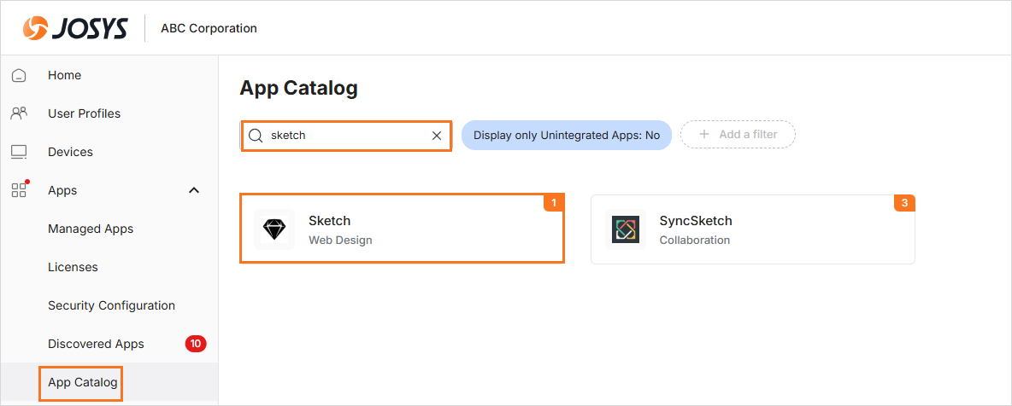Open Discovered Apps
Viewport: 1012px width, 406px height.
(x=97, y=344)
